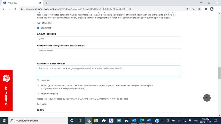Click the page vertical scrollbar thumb
Screen dimensions: 221x124
click(219, 73)
